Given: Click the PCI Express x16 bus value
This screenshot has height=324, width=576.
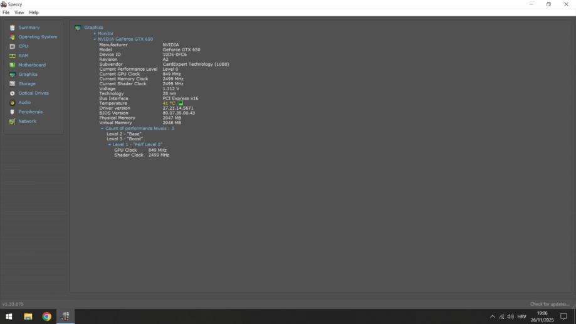Looking at the screenshot, I should click(x=181, y=98).
